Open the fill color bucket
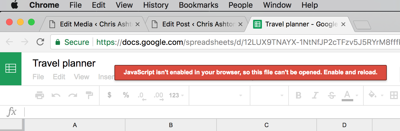Screen dimensions: 400x131 (376, 95)
